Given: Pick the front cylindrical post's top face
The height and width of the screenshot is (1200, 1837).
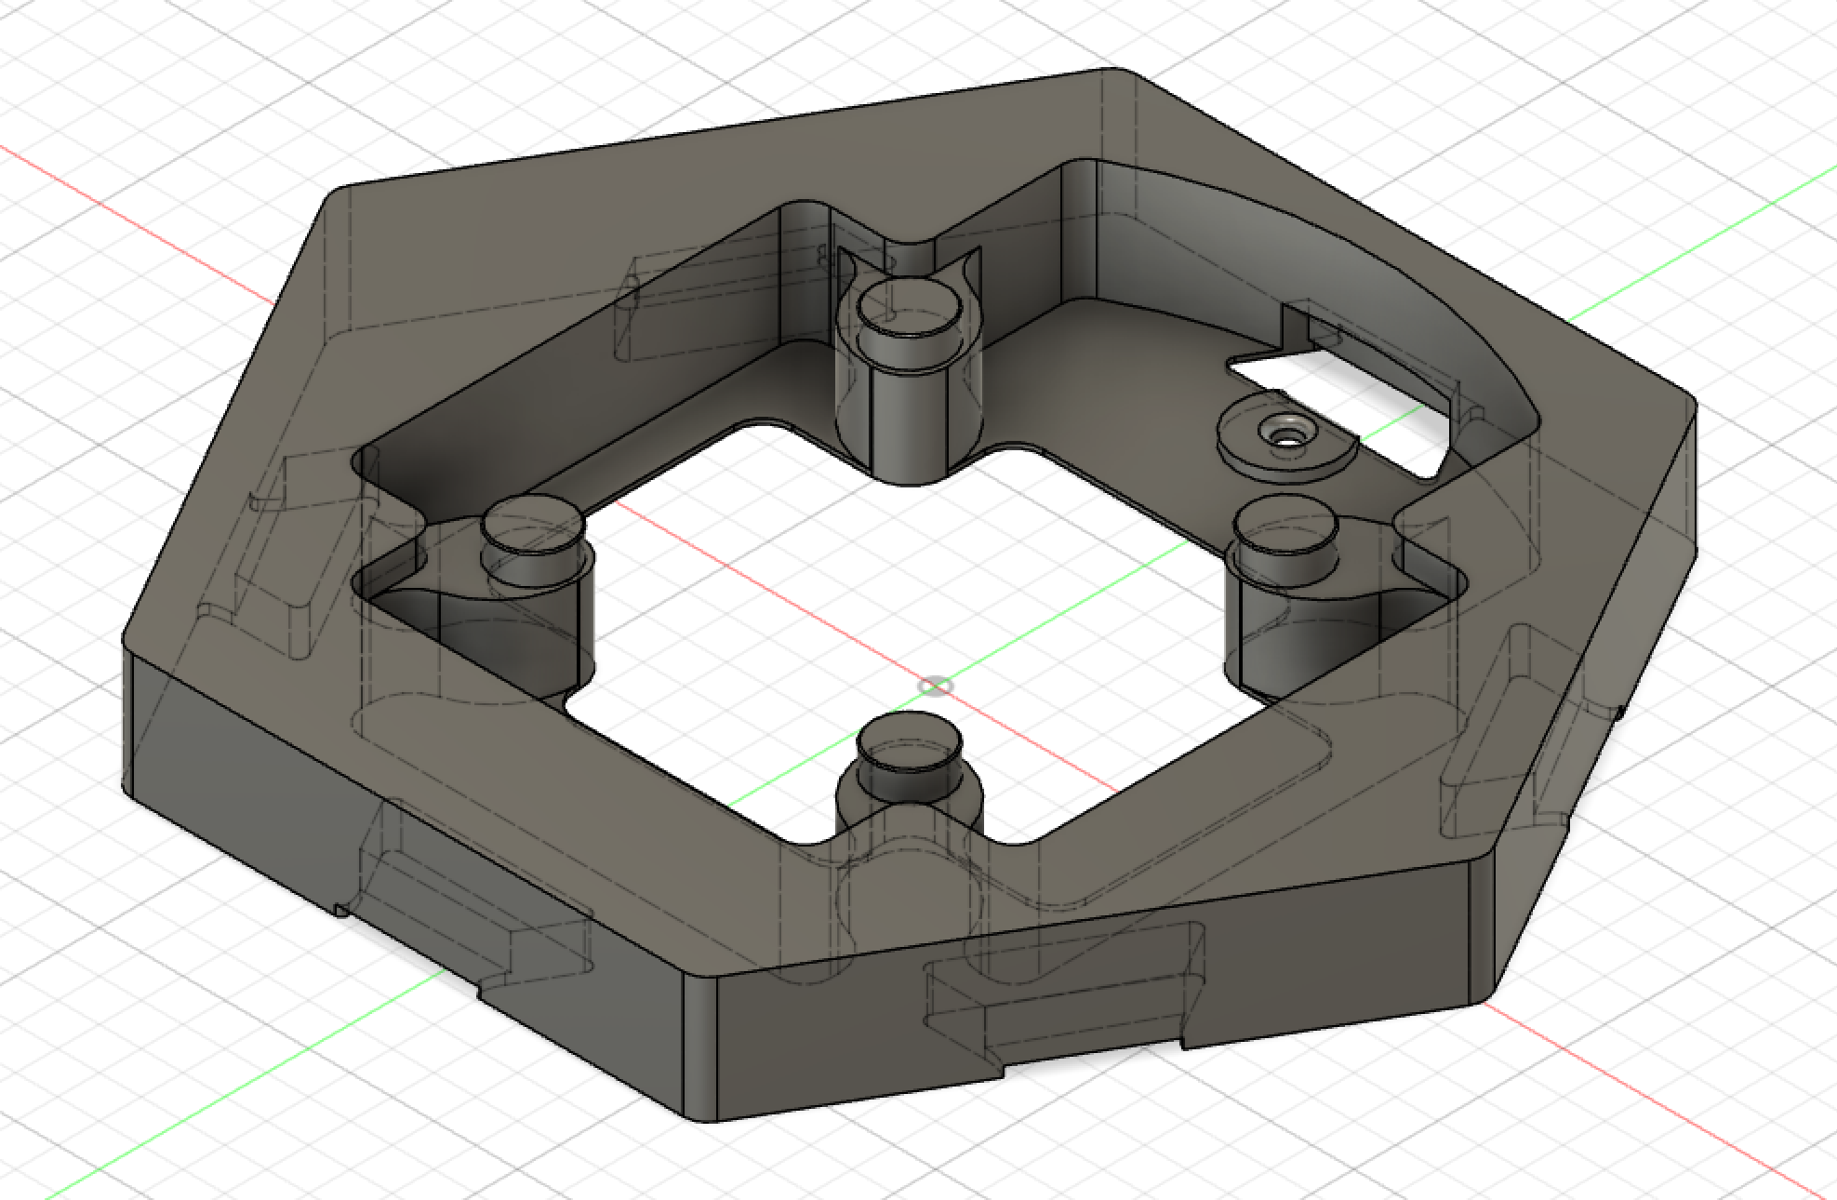Looking at the screenshot, I should click(x=911, y=741).
